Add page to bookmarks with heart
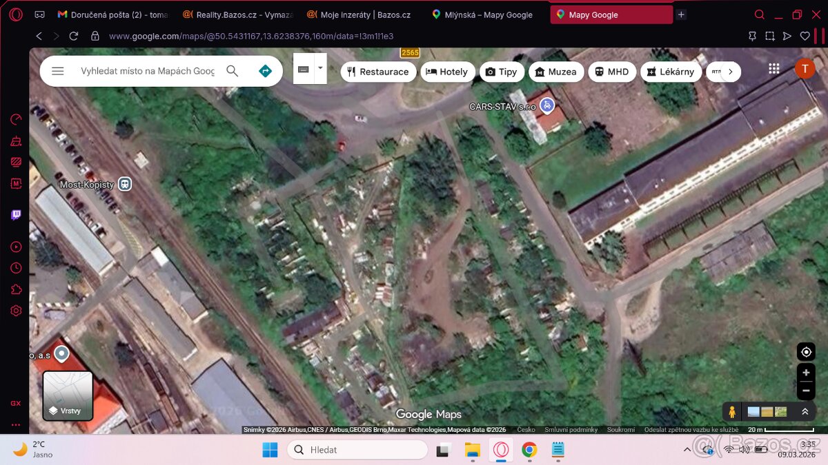This screenshot has height=465, width=828. [805, 36]
